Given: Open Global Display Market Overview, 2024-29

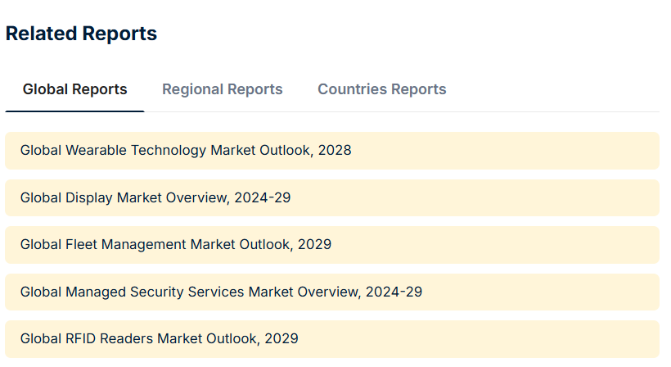Looking at the screenshot, I should pos(155,197).
